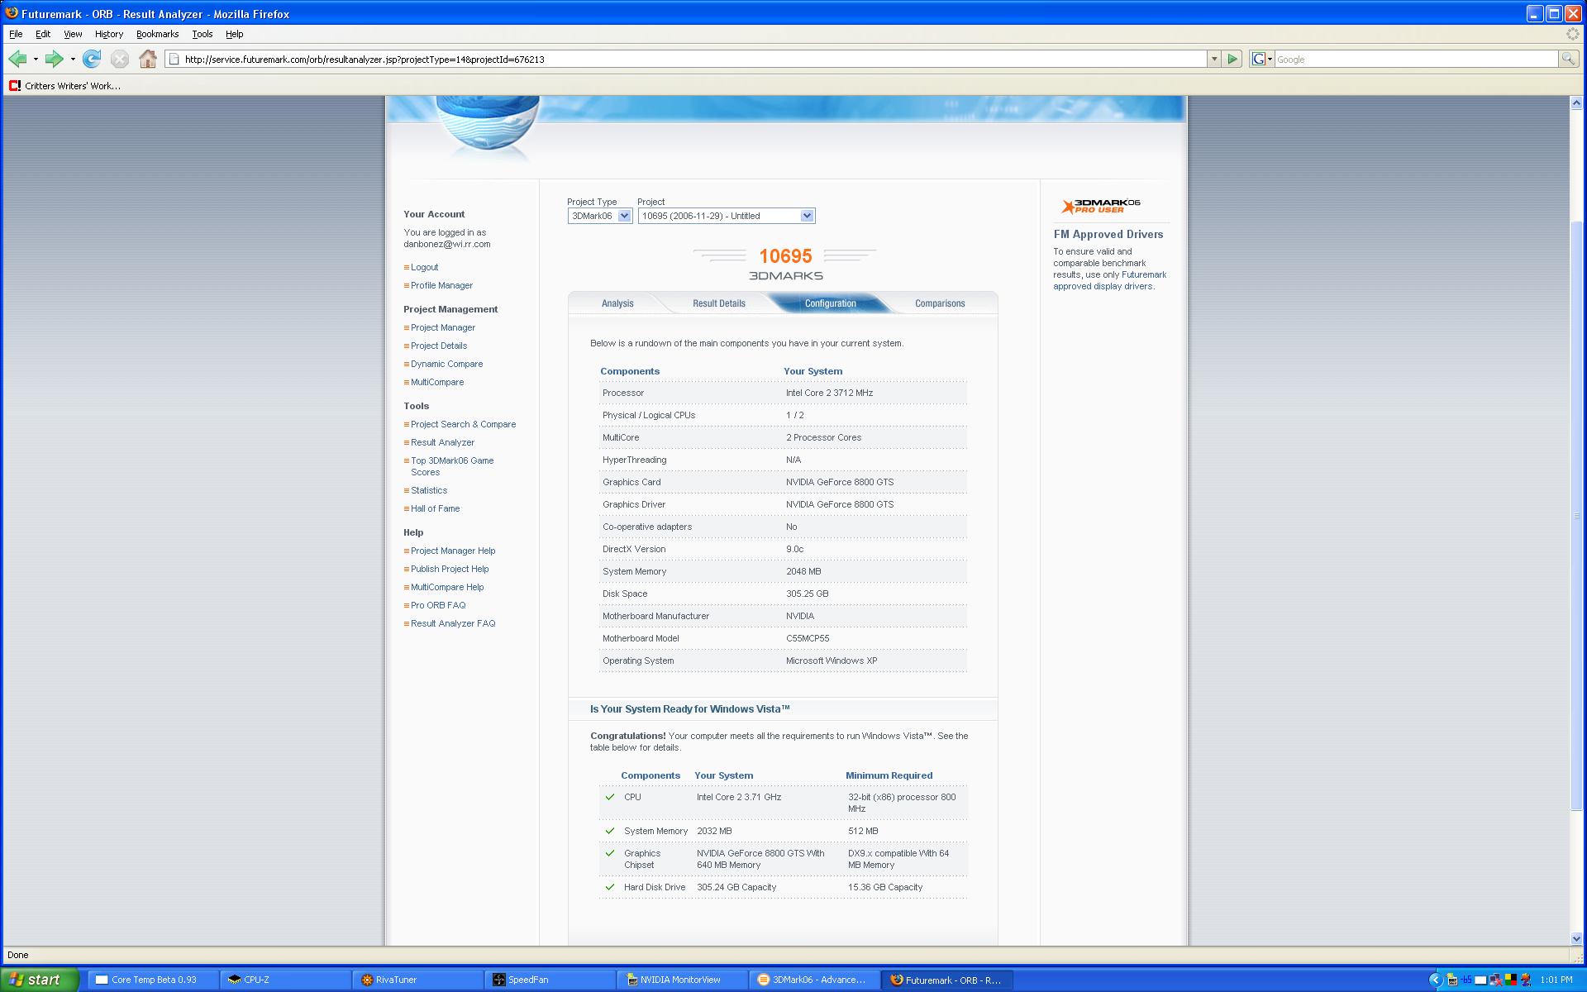Click the browser Back arrow
This screenshot has height=992, width=1587.
click(x=17, y=59)
